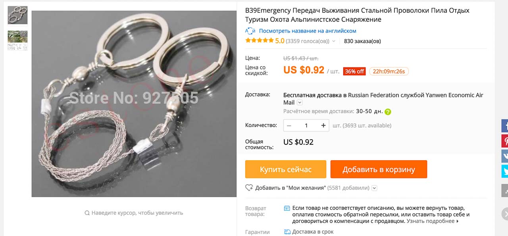Expand the rating votes dropdown arrow
Image resolution: width=508 pixels, height=236 pixels.
point(334,41)
